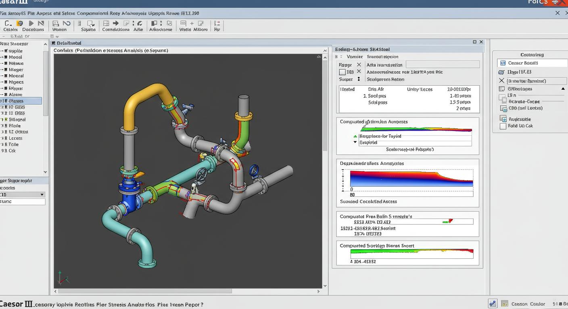The width and height of the screenshot is (568, 309).
Task: Click the X next to Fsgpr row
Action: point(359,64)
